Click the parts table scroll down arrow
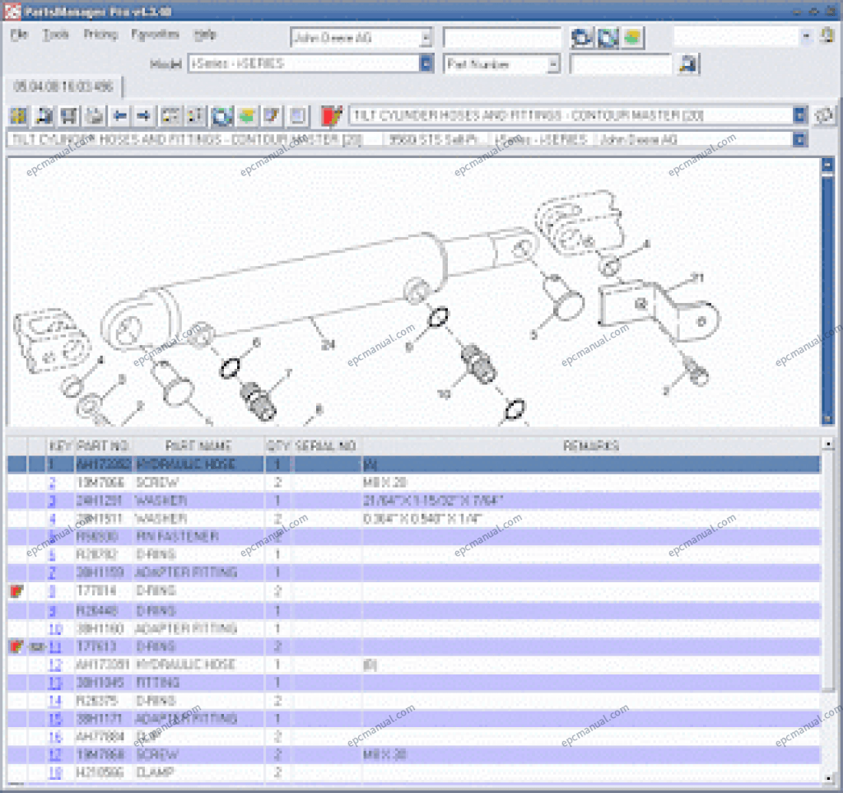843x793 pixels. tap(828, 778)
